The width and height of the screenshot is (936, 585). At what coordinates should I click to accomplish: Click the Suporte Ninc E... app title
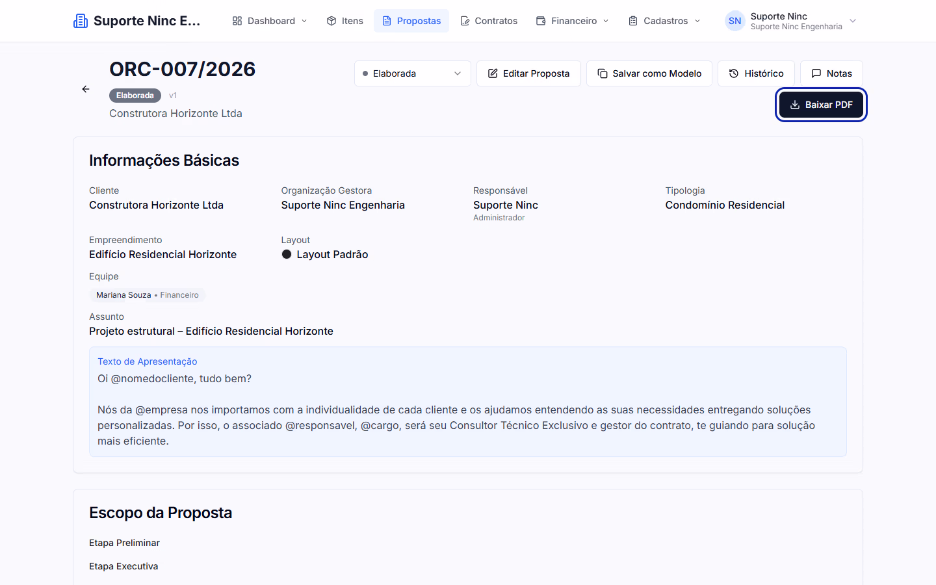pyautogui.click(x=147, y=21)
